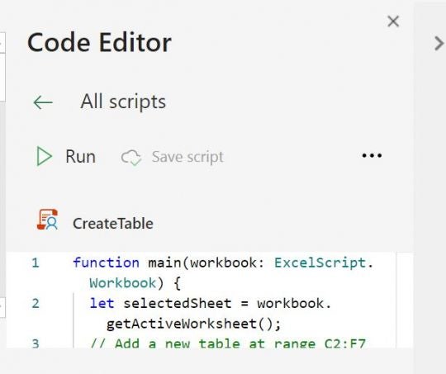This screenshot has height=374, width=446.
Task: Click line number 2 in the gutter
Action: pyautogui.click(x=36, y=304)
